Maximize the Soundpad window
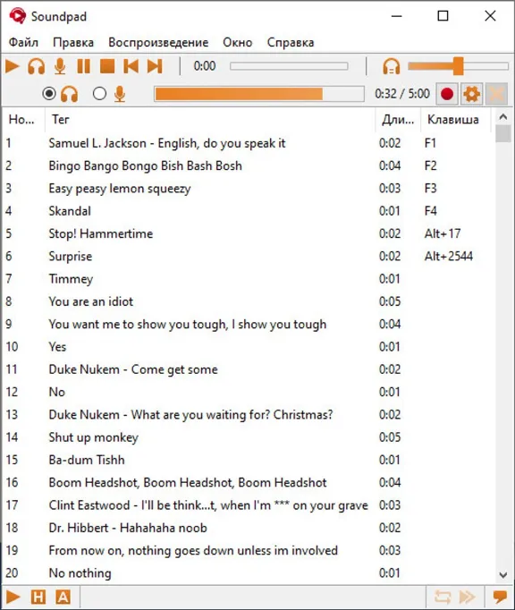 pos(443,16)
